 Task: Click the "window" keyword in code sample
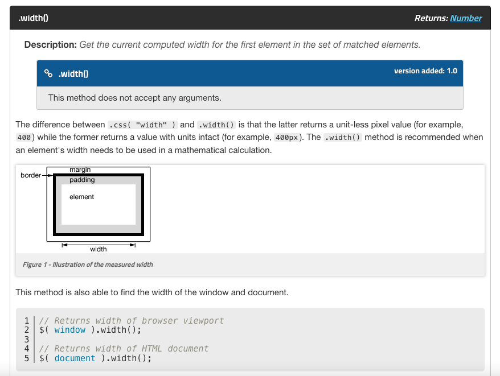[70, 330]
